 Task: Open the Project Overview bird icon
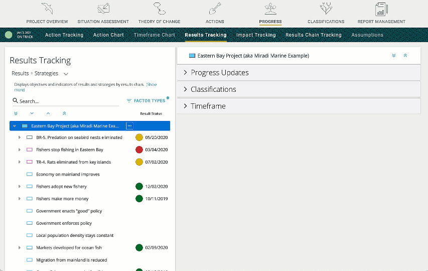tap(47, 9)
